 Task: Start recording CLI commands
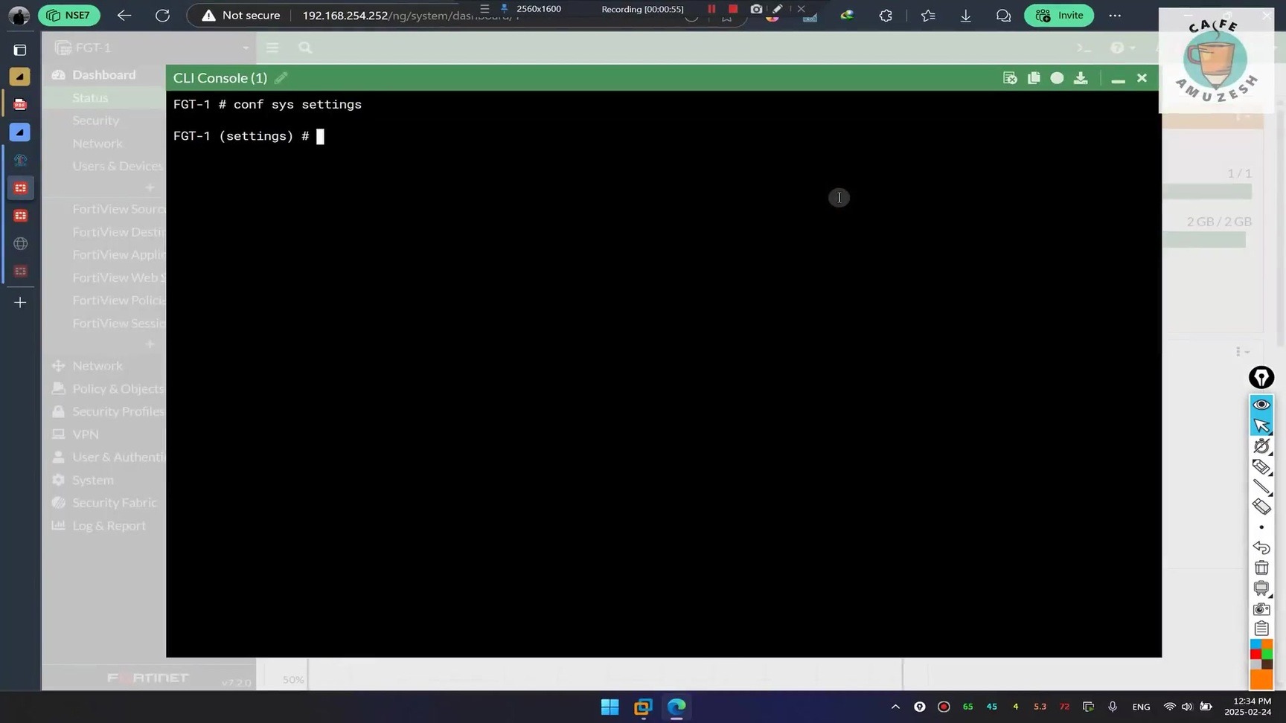tap(1057, 78)
